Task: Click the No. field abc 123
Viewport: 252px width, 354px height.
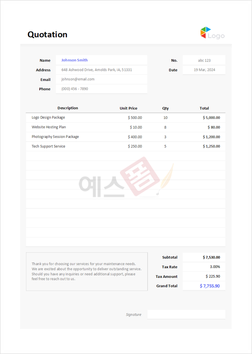Action: click(x=204, y=60)
